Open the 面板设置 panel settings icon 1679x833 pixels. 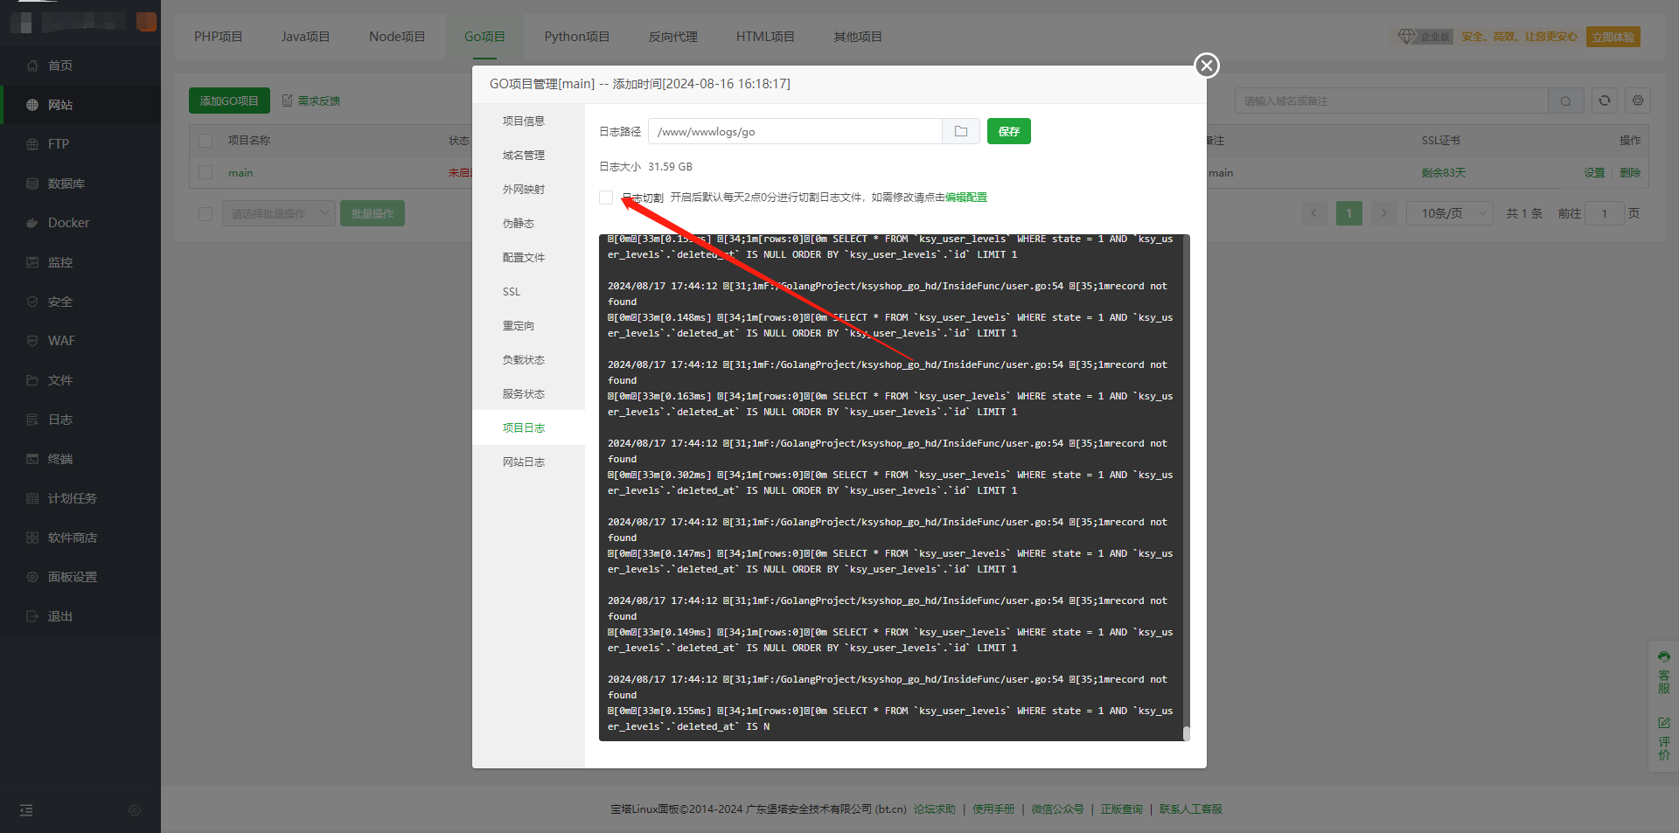[32, 577]
